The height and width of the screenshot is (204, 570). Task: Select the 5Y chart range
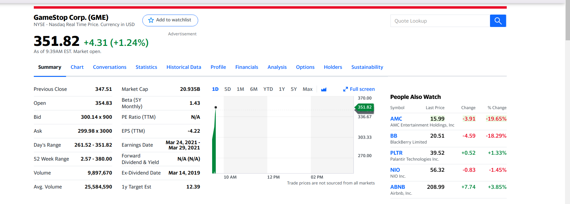(294, 89)
